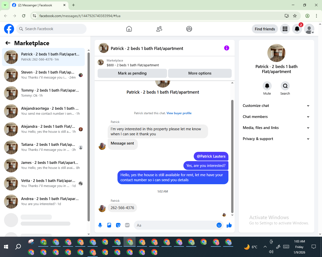Viewport: 322px width, 257px height.
Task: Expand the Privacy & support section
Action: pos(276,139)
